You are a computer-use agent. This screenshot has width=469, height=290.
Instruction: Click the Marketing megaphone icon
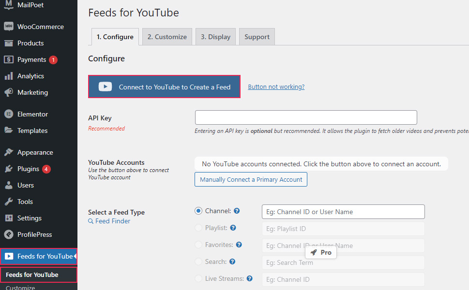coord(9,92)
